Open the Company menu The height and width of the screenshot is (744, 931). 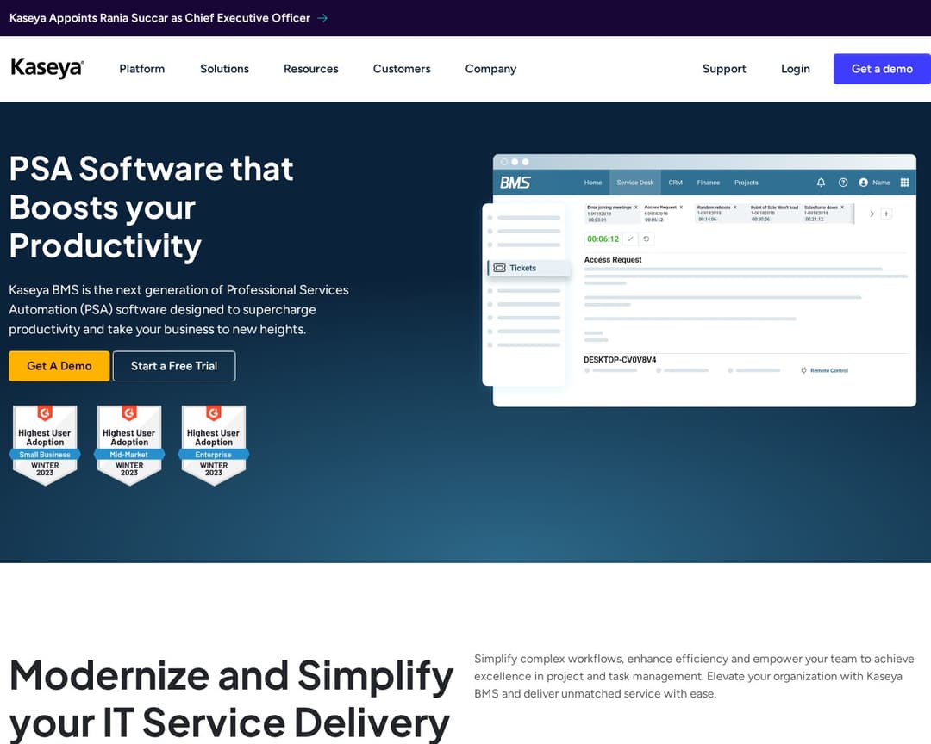[x=491, y=69]
